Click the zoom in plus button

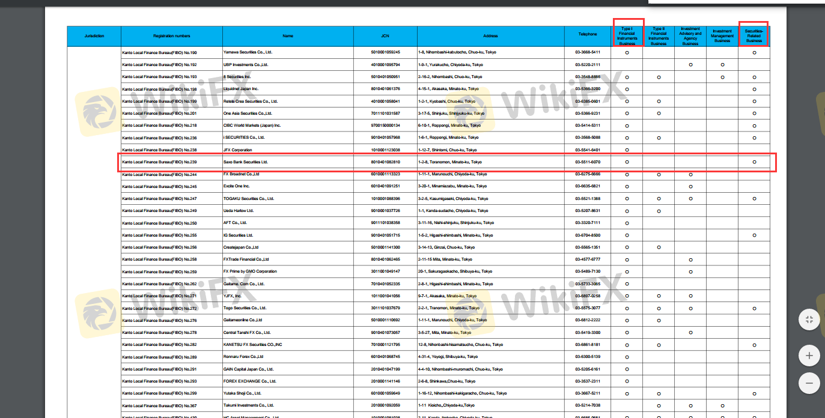pos(809,356)
